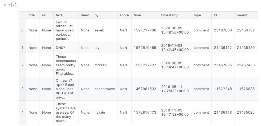Click the parent cell 21435025

[x=246, y=113]
